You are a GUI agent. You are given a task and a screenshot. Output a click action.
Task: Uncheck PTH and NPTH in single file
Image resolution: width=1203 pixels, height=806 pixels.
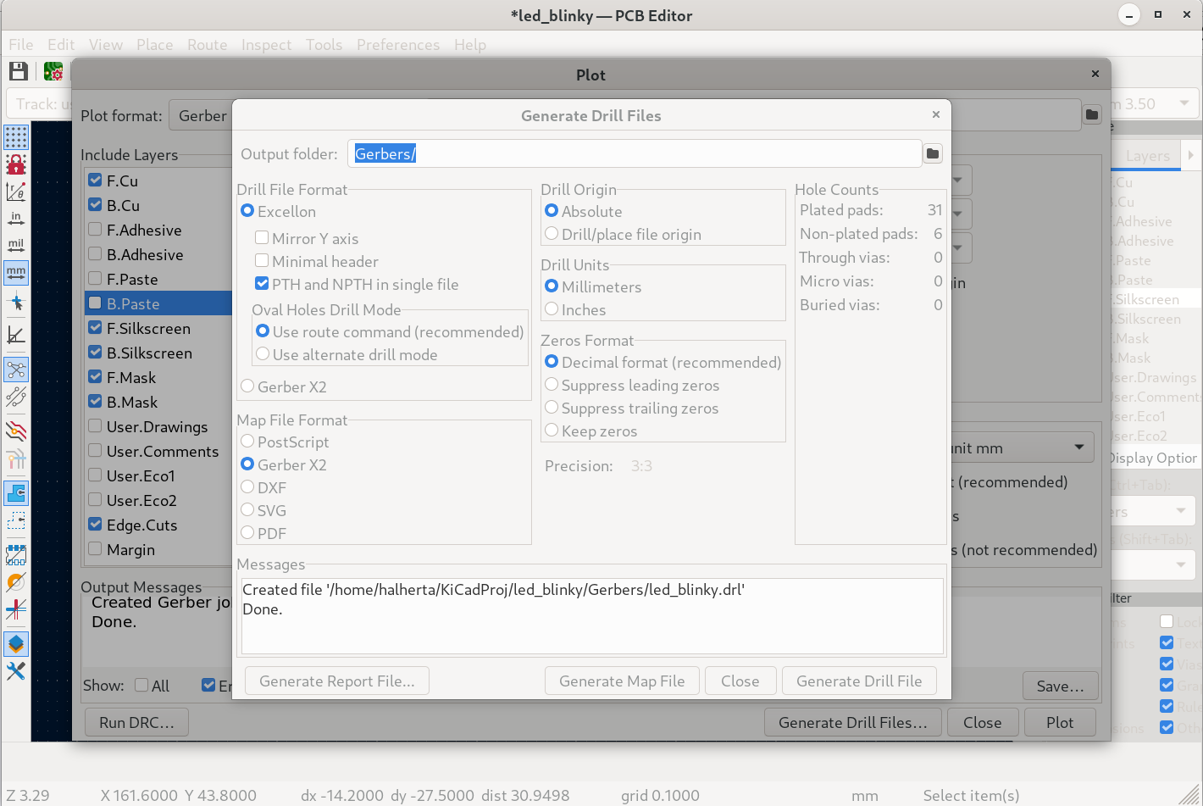263,284
